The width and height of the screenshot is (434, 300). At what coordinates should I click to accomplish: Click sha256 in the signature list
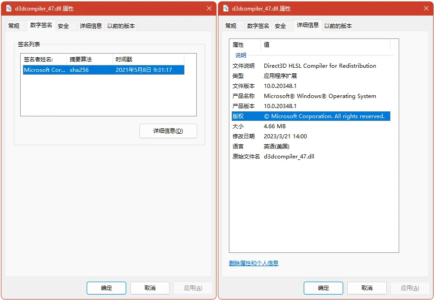tap(79, 70)
